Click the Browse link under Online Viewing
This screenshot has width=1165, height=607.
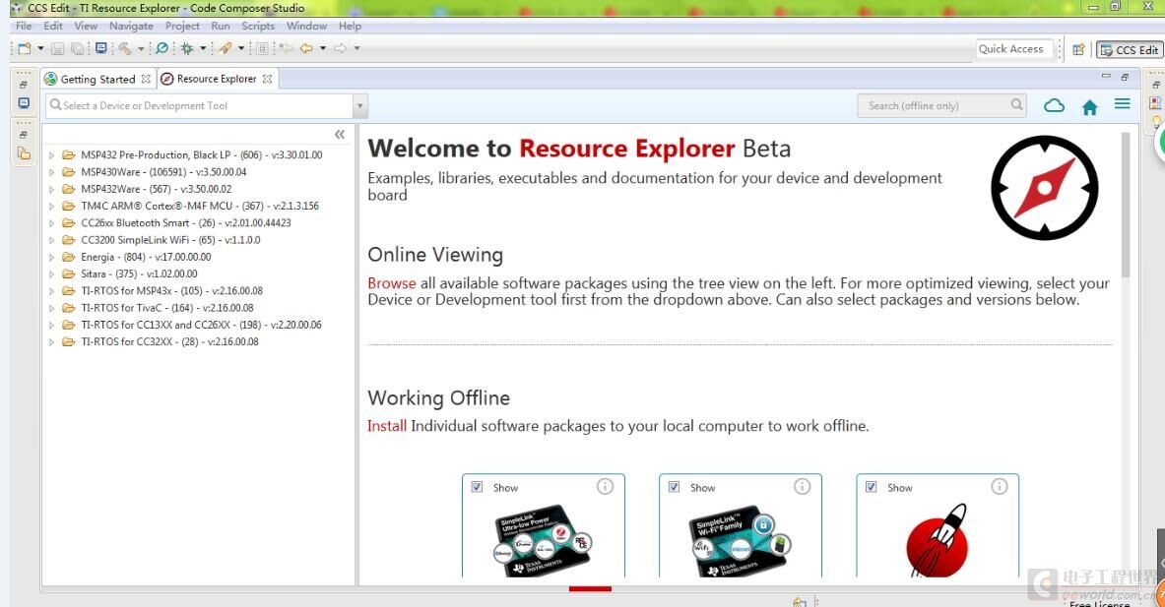click(392, 283)
